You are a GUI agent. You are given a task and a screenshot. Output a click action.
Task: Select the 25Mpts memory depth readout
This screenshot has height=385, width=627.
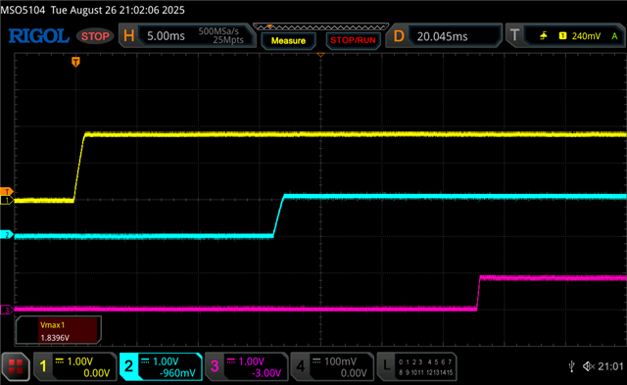228,40
